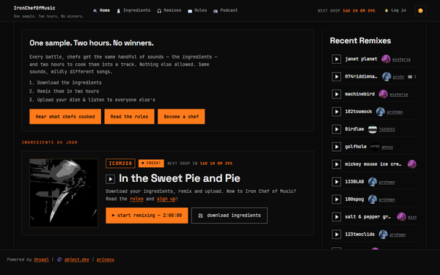Open the album art thumbnail

64,193
